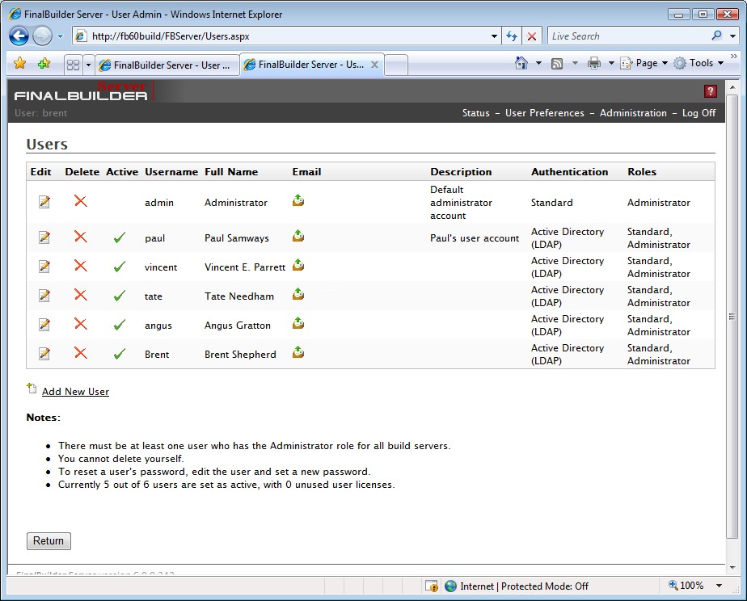Switch to first FinalBuilder Server tab
The width and height of the screenshot is (747, 601).
166,65
